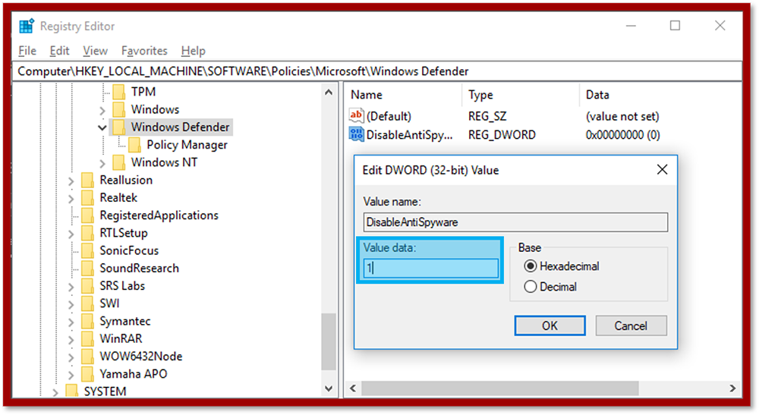Select the SoundResearch folder icon
The height and width of the screenshot is (415, 759).
pyautogui.click(x=87, y=269)
